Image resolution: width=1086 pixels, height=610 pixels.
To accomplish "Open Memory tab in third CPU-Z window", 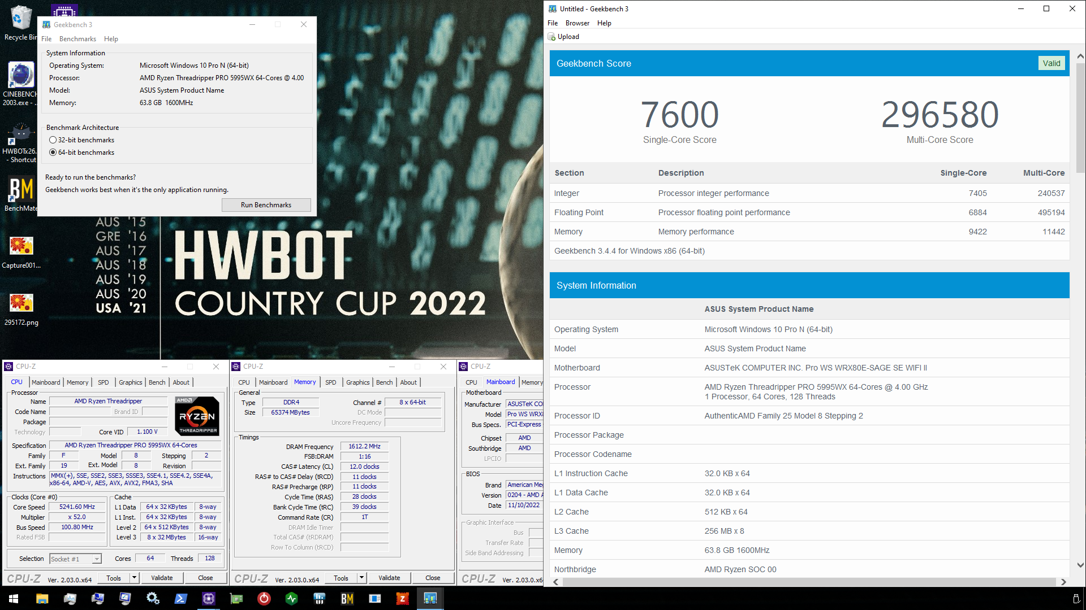I will point(531,382).
